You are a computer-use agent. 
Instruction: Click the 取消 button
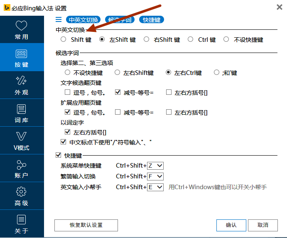coord(263,225)
